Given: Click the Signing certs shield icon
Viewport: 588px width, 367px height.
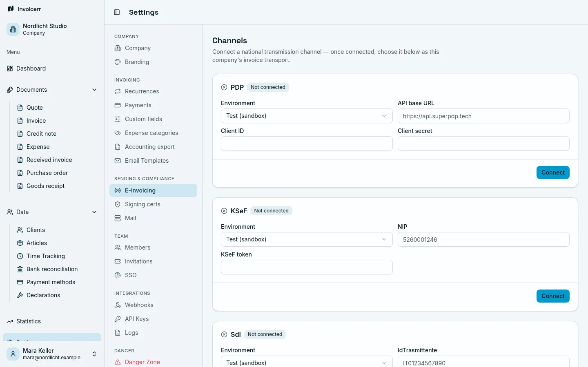Looking at the screenshot, I should [x=118, y=204].
